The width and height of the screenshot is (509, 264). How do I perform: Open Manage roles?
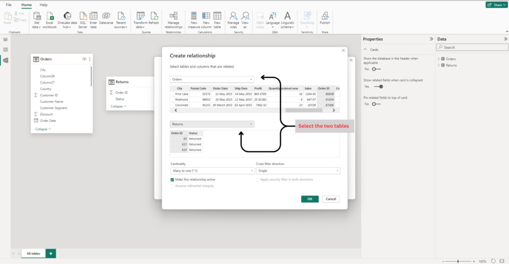pyautogui.click(x=233, y=20)
